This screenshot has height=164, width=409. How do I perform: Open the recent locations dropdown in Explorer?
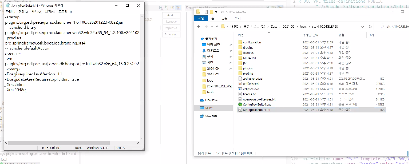212,27
